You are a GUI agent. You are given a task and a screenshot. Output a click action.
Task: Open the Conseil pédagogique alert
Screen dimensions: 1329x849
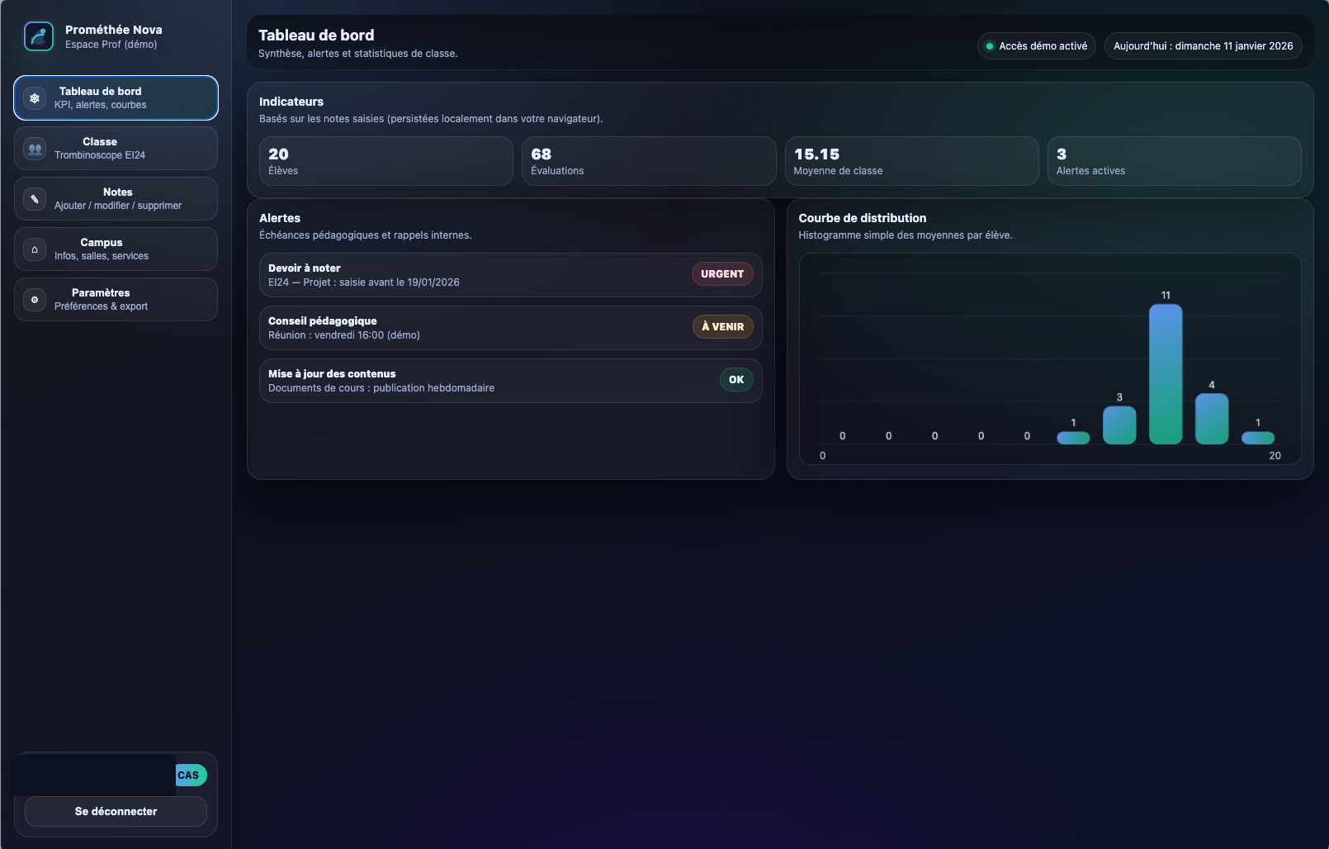point(510,328)
